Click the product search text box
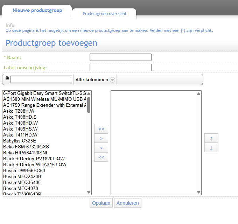 click(x=41, y=79)
